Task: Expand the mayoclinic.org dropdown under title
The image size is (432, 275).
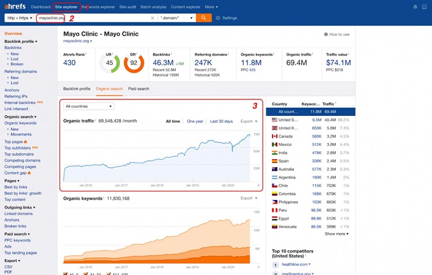Action: tap(78, 41)
